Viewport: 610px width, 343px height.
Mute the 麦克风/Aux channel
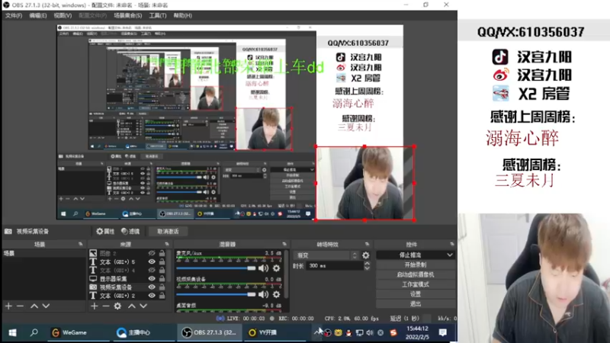tap(263, 268)
